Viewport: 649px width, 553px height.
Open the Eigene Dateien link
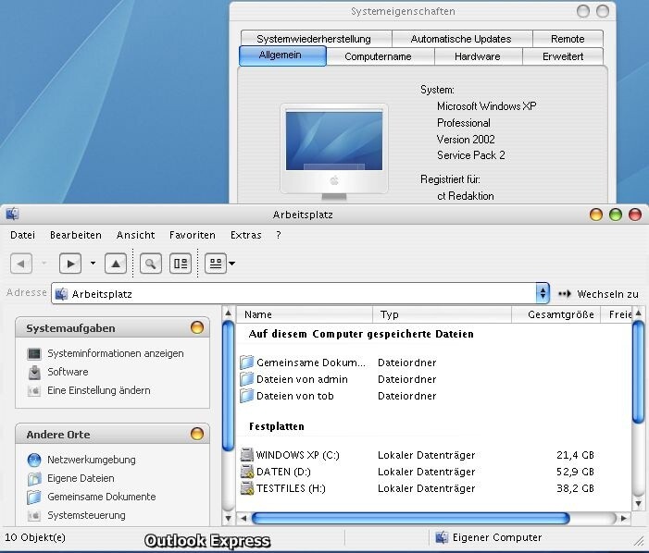[81, 478]
